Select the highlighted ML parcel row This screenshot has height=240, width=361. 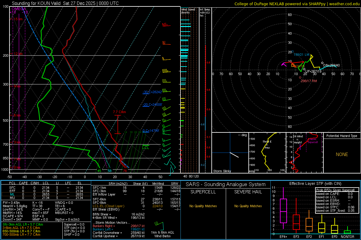click(46, 194)
